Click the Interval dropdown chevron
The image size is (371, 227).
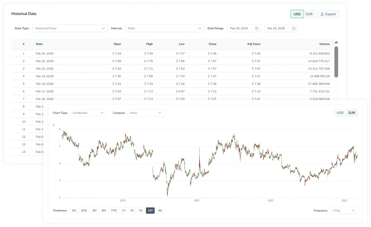point(200,28)
